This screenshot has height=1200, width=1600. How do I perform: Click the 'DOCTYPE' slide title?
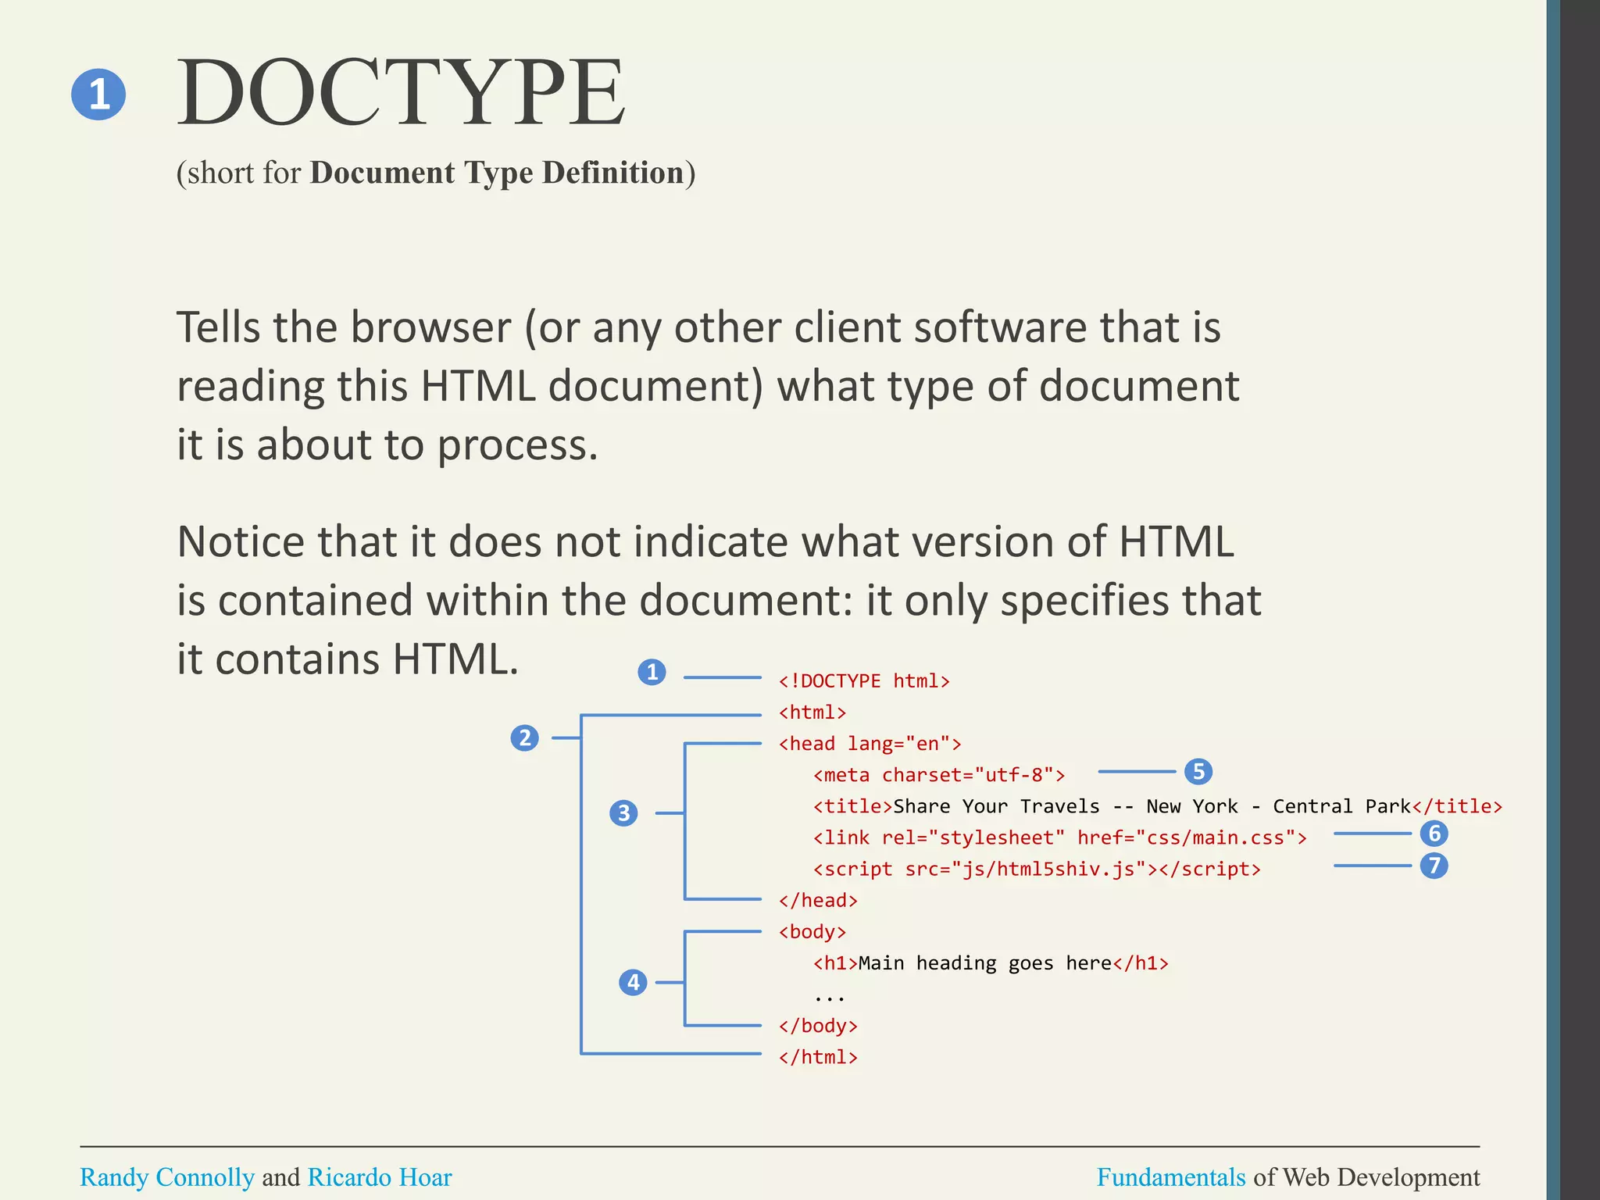(x=401, y=92)
